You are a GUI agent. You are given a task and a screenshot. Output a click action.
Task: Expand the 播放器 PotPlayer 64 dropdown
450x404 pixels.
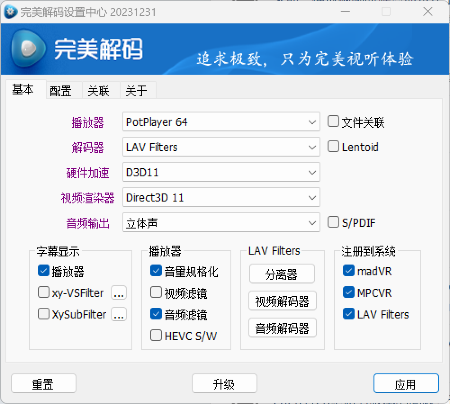point(221,121)
